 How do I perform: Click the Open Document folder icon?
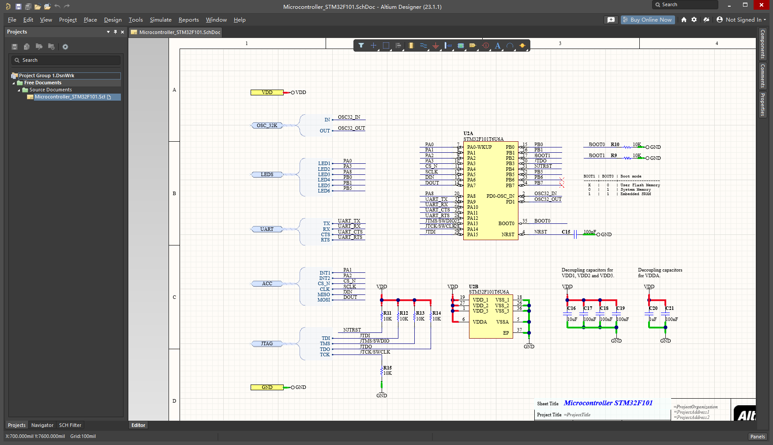(38, 7)
